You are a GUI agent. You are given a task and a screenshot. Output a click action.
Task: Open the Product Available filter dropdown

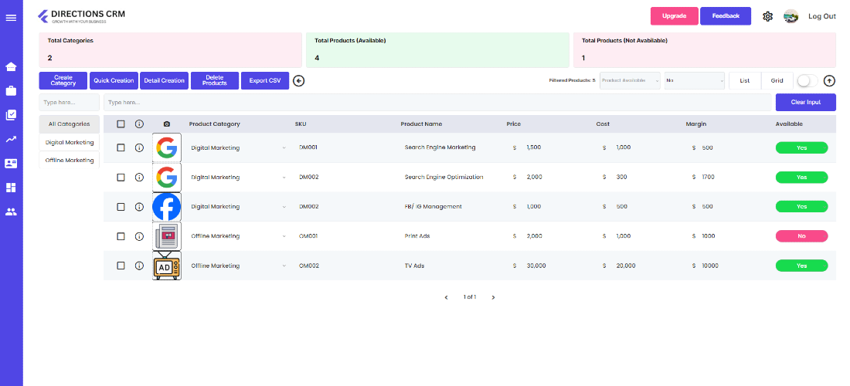point(630,80)
